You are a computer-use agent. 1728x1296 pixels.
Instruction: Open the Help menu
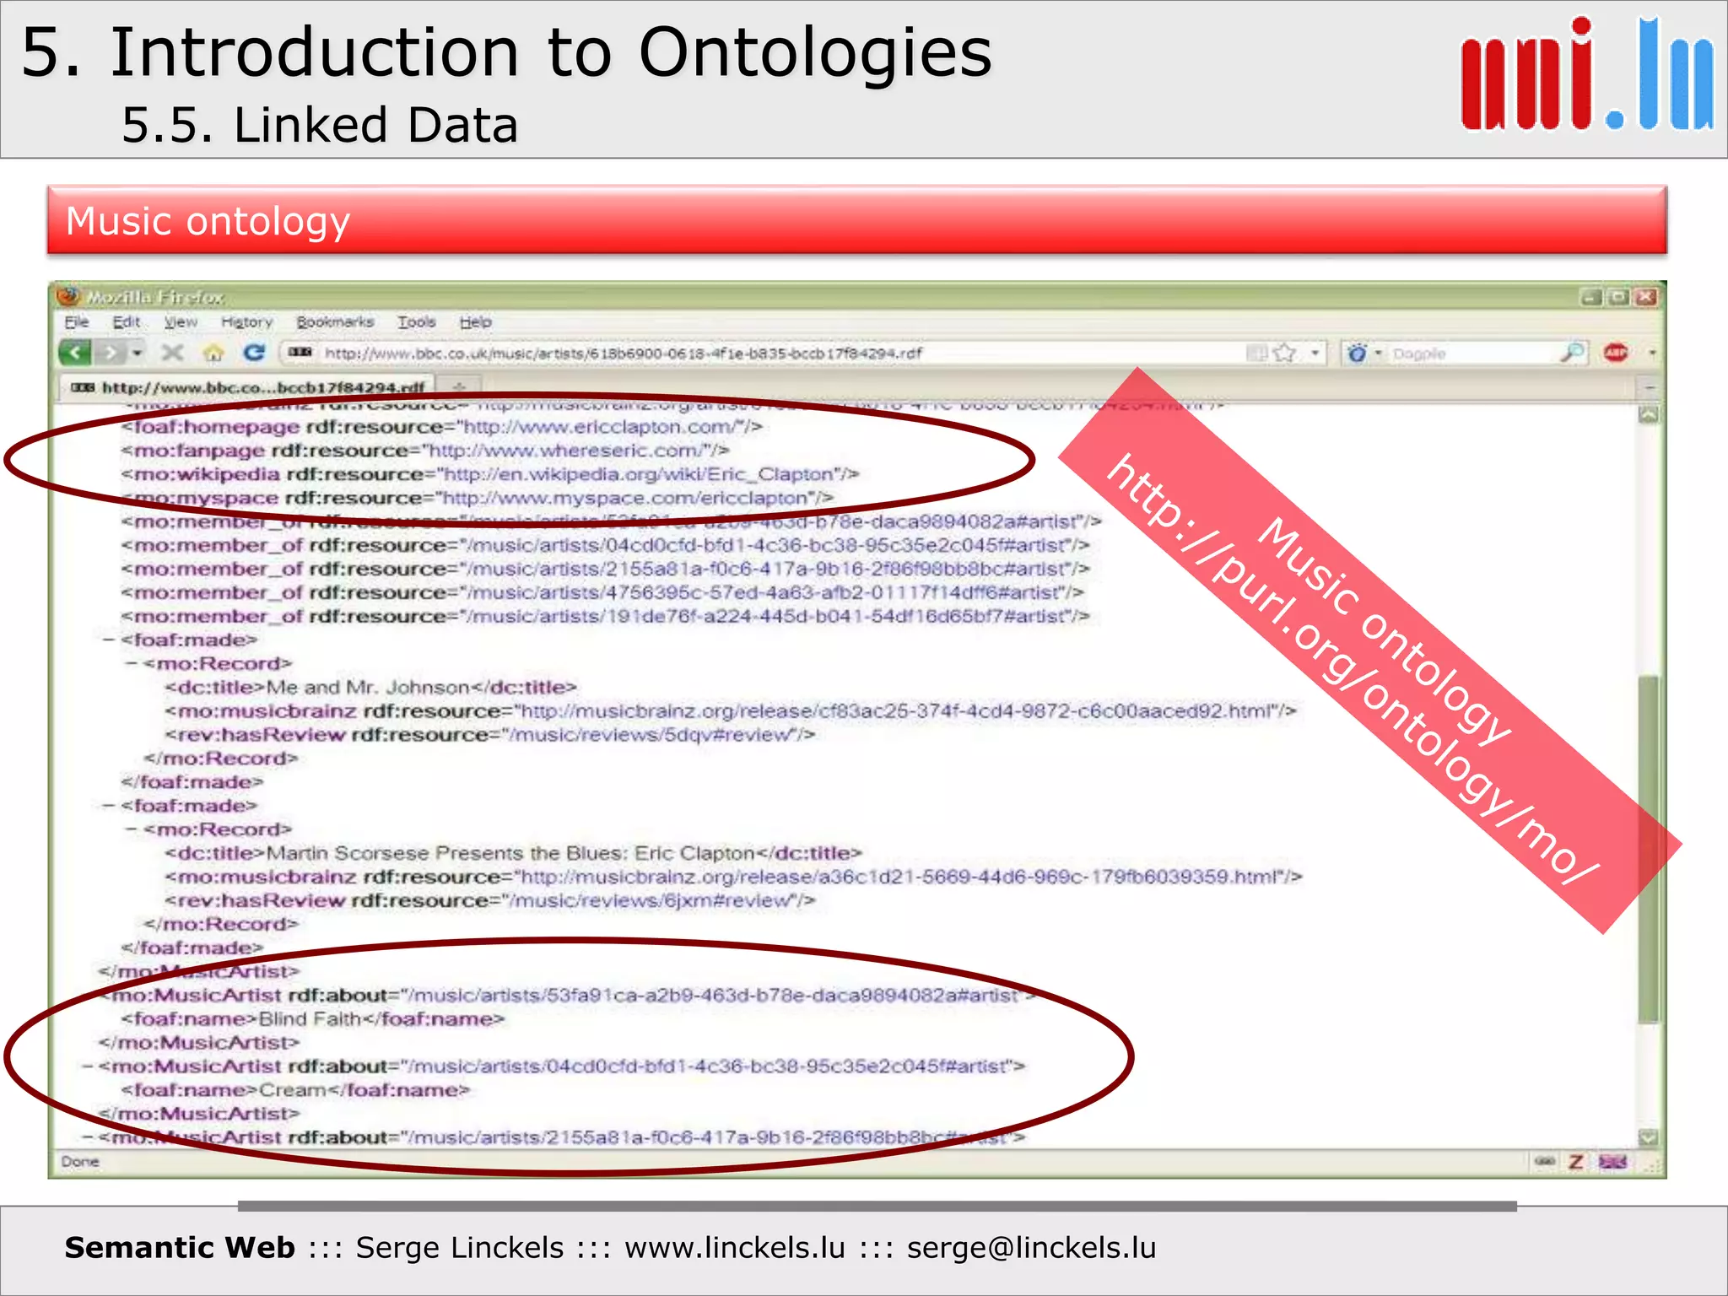point(475,321)
